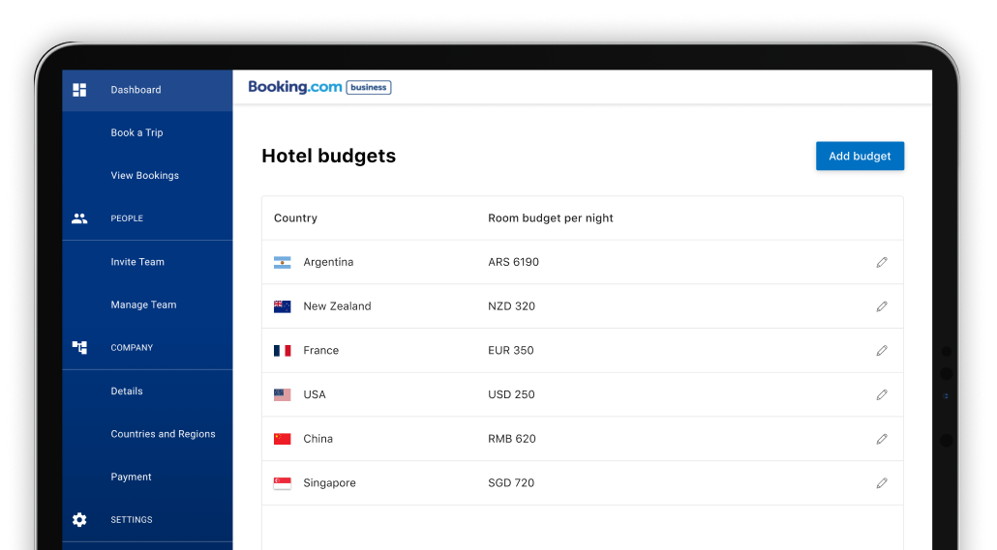Edit the New Zealand budget pencil icon
Image resolution: width=997 pixels, height=550 pixels.
[x=881, y=306]
